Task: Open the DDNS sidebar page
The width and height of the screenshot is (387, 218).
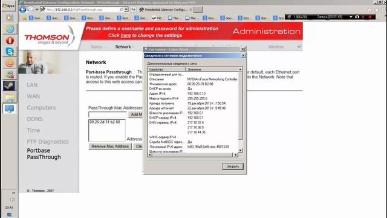Action: (35, 119)
